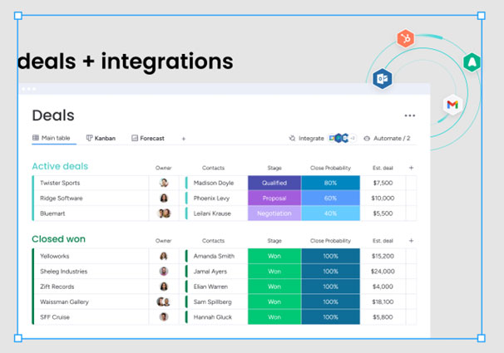Switch to the Forecast view tab
Viewport: 504px width, 353px height.
point(147,139)
